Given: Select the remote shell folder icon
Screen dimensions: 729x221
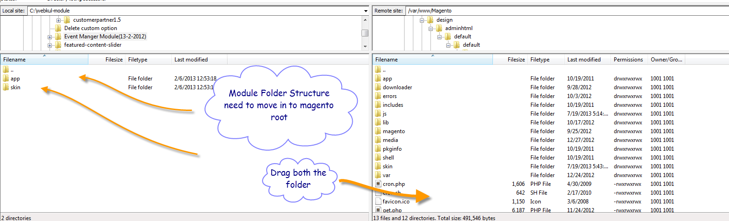Looking at the screenshot, I should [x=378, y=157].
